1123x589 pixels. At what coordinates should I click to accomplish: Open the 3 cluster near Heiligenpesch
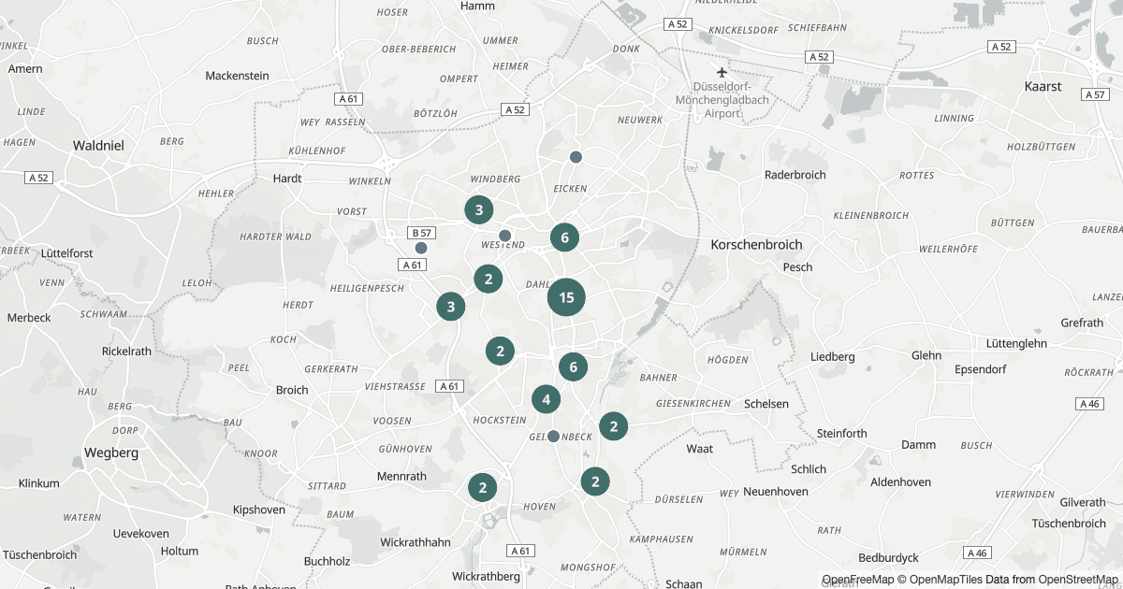click(x=451, y=306)
